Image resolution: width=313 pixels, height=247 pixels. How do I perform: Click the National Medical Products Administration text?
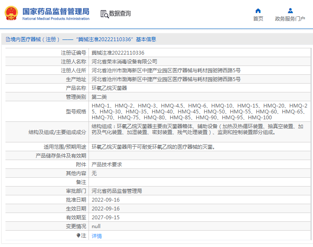[x=56, y=18]
